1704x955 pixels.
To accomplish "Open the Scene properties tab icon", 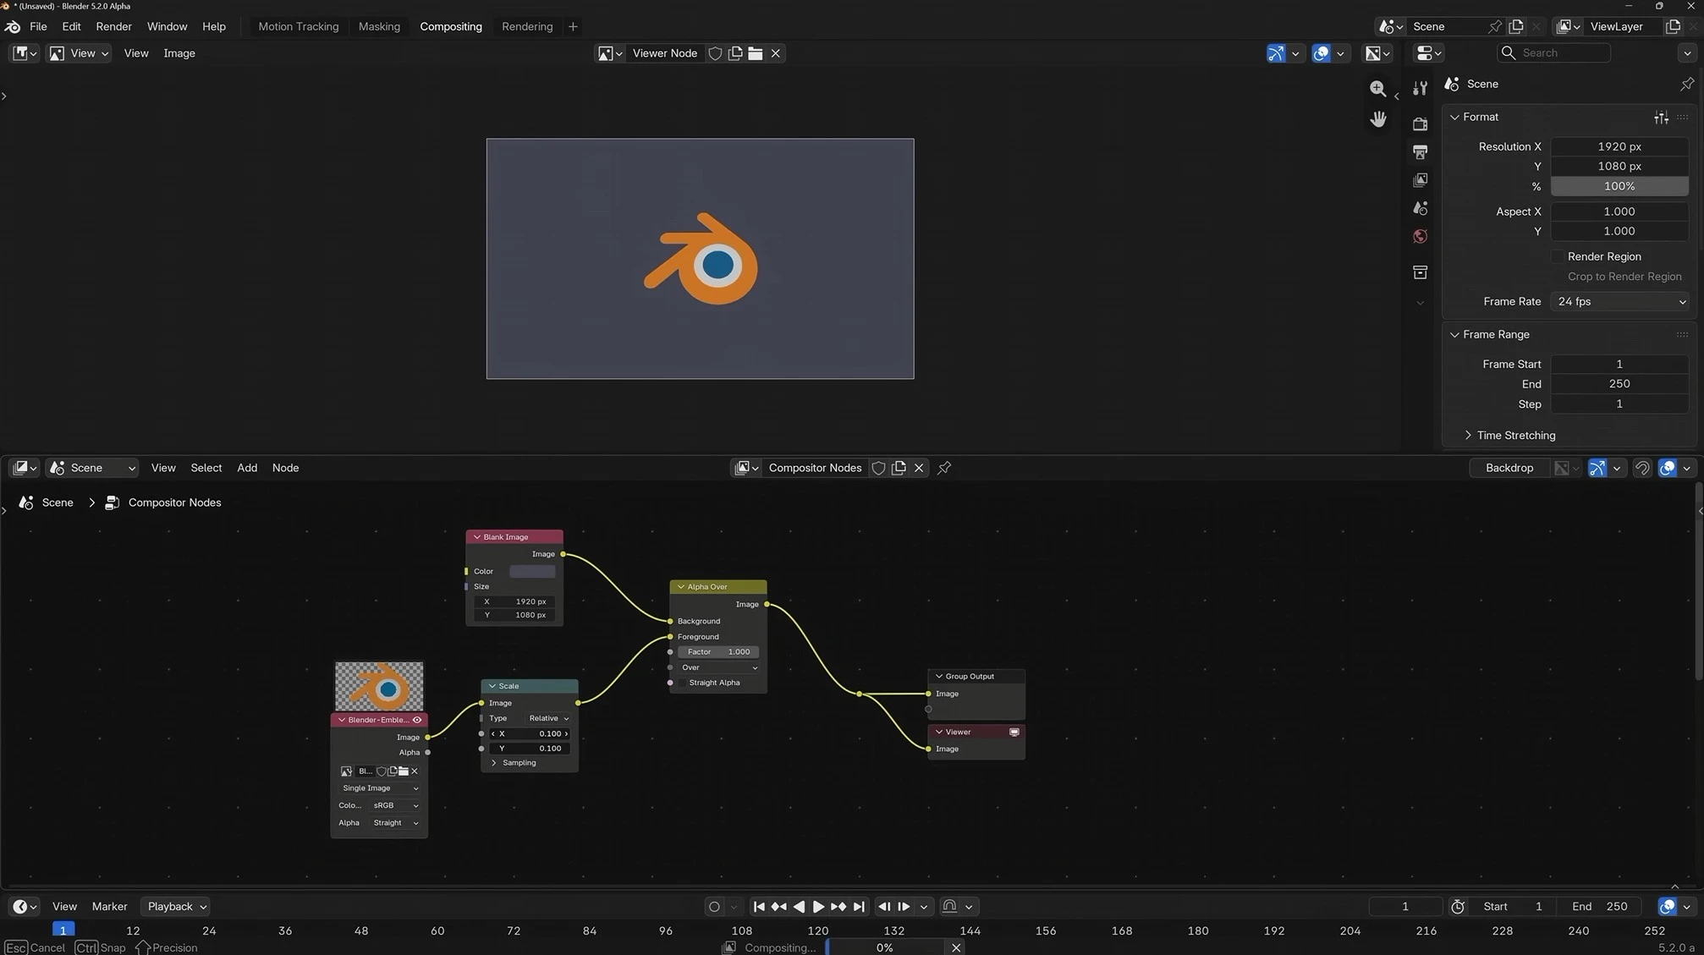I will pyautogui.click(x=1420, y=208).
